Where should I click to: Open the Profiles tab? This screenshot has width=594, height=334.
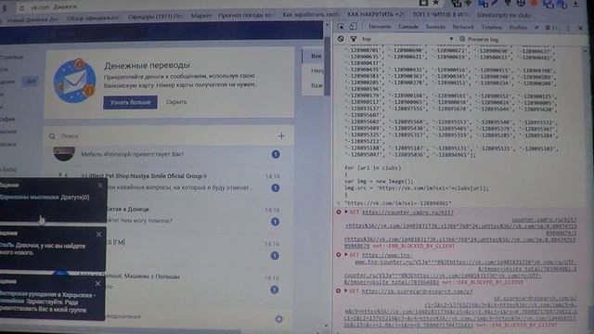point(518,28)
